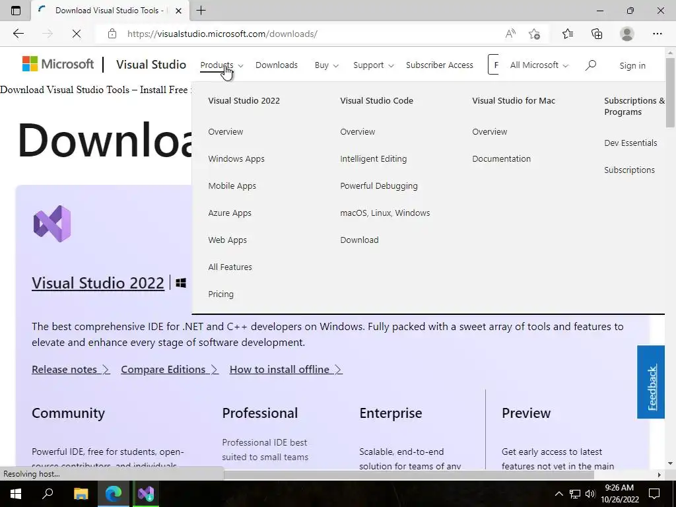
Task: Click the purple Visual Studio logo
Action: [x=52, y=224]
